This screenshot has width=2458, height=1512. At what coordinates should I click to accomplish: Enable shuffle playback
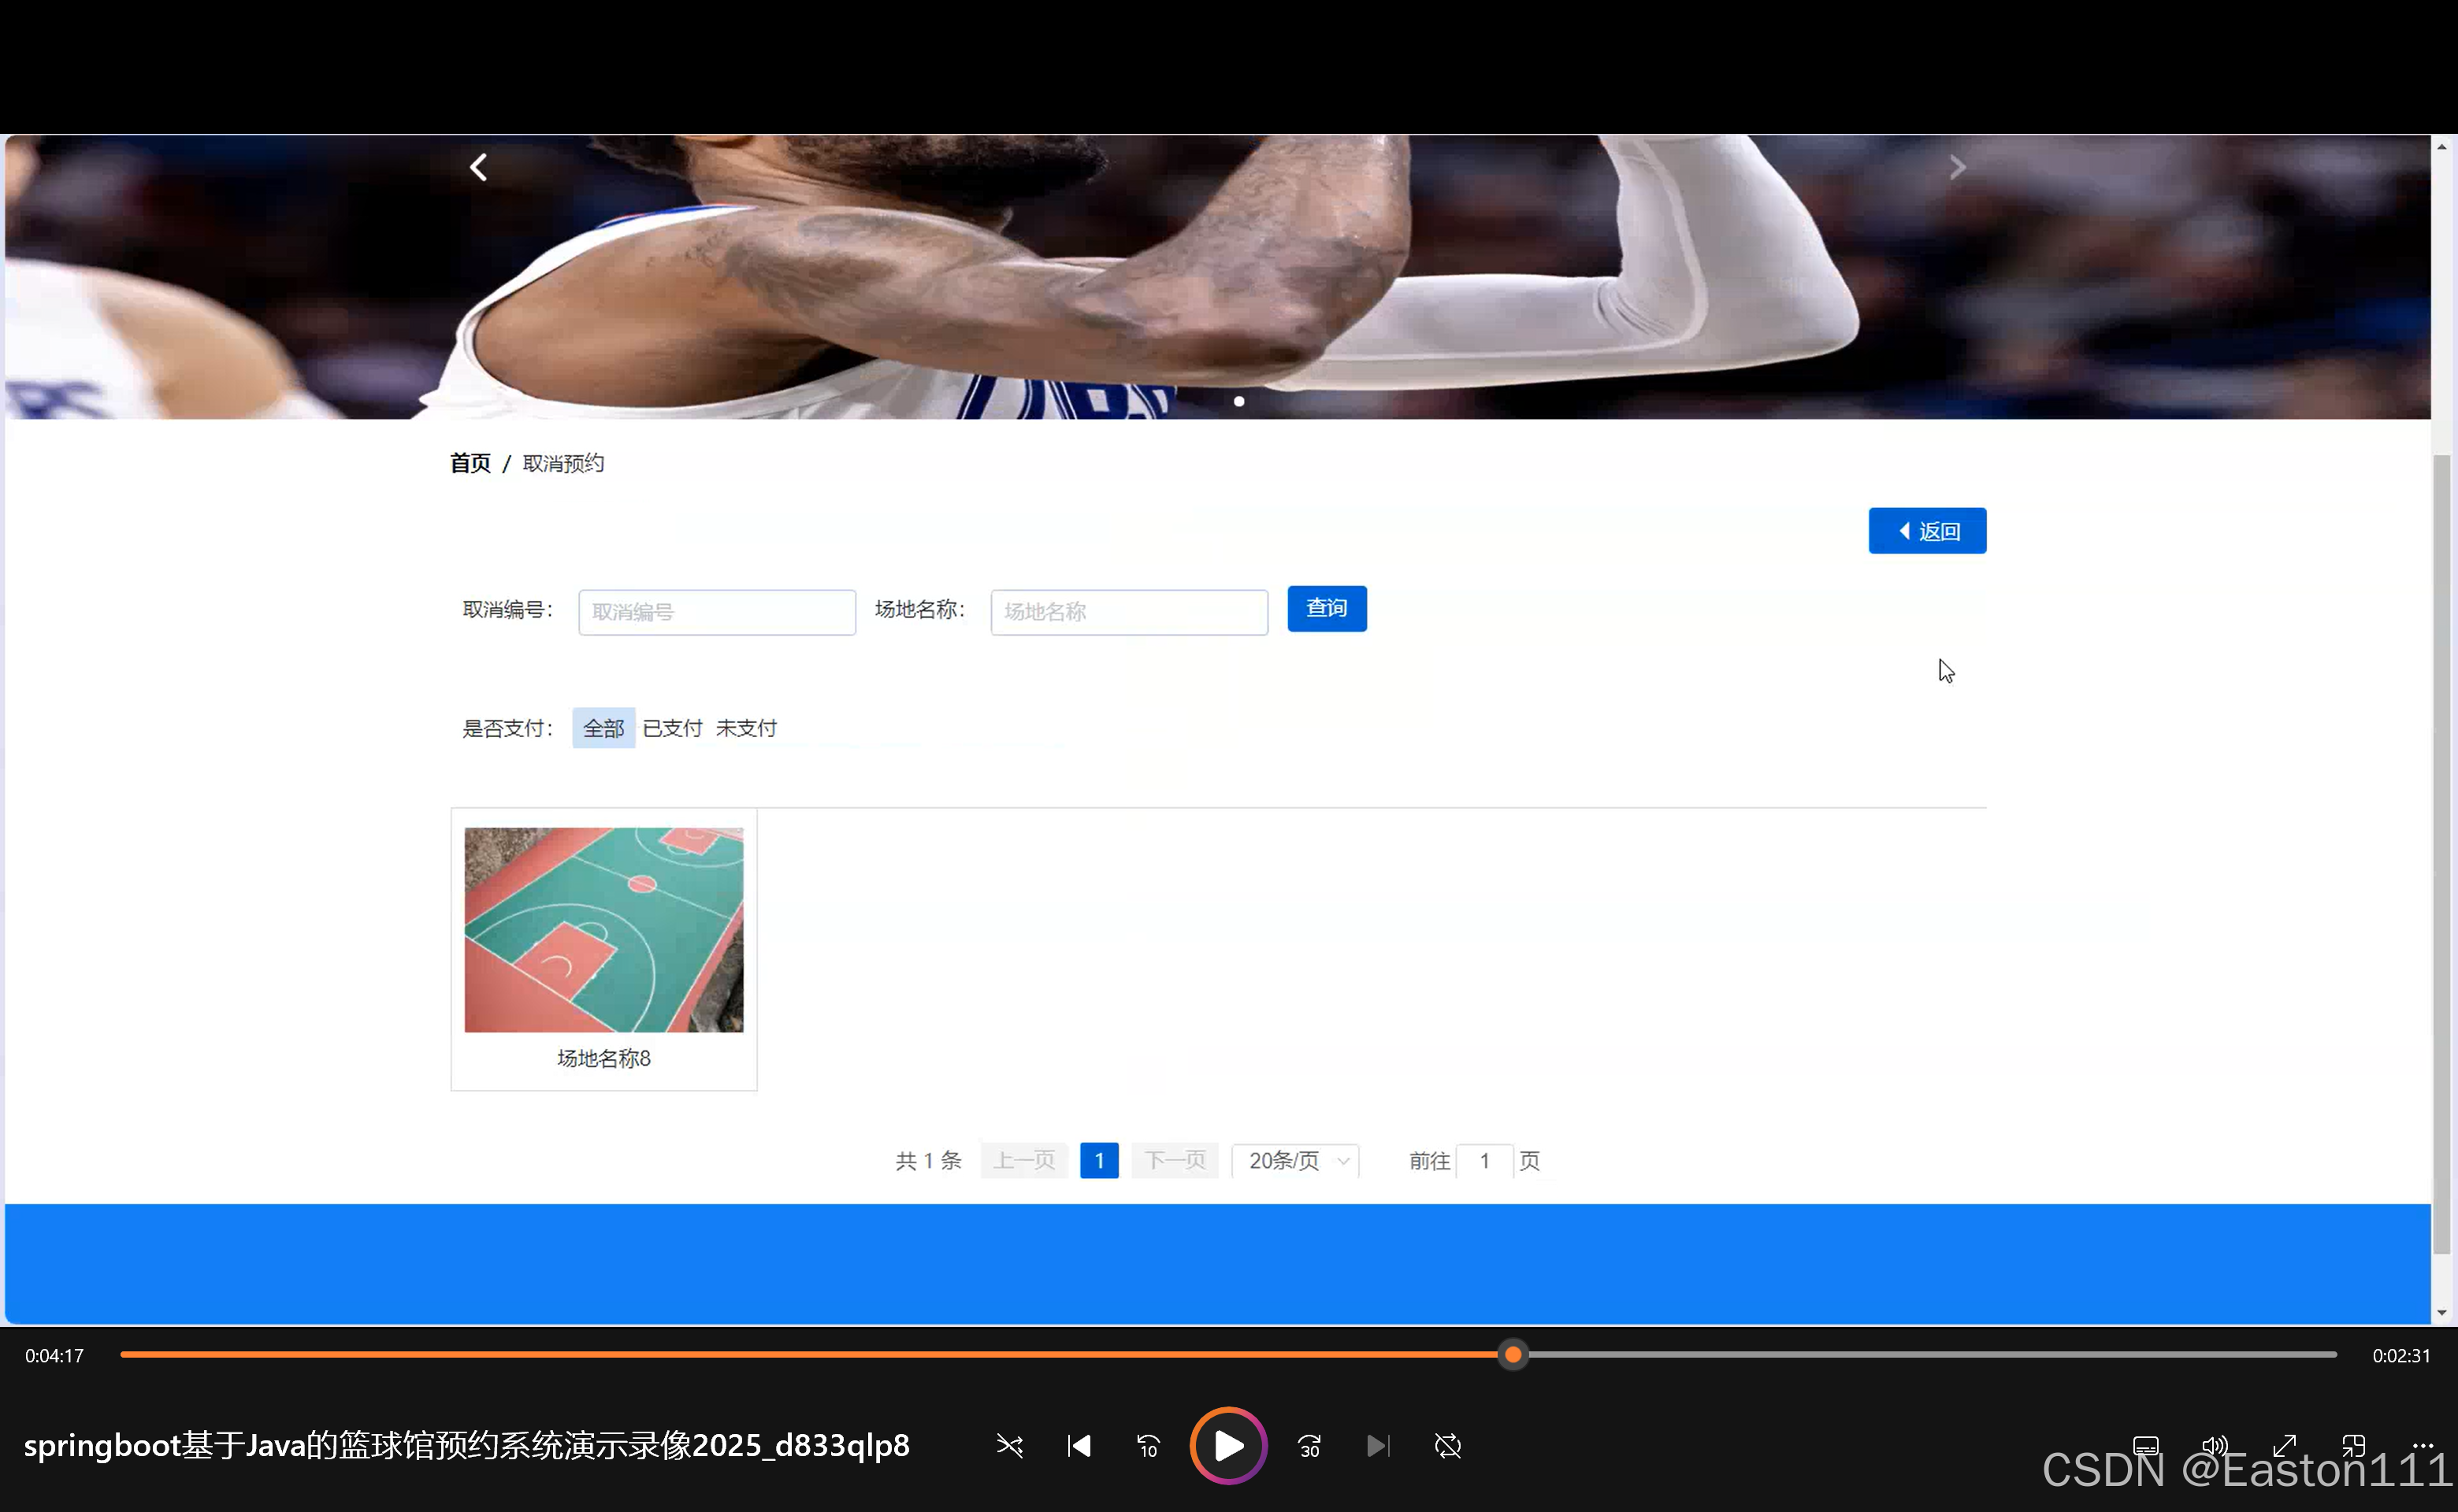[1009, 1446]
